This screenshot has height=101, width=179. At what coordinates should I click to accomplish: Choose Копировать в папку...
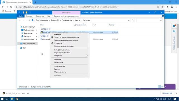click(69, 50)
